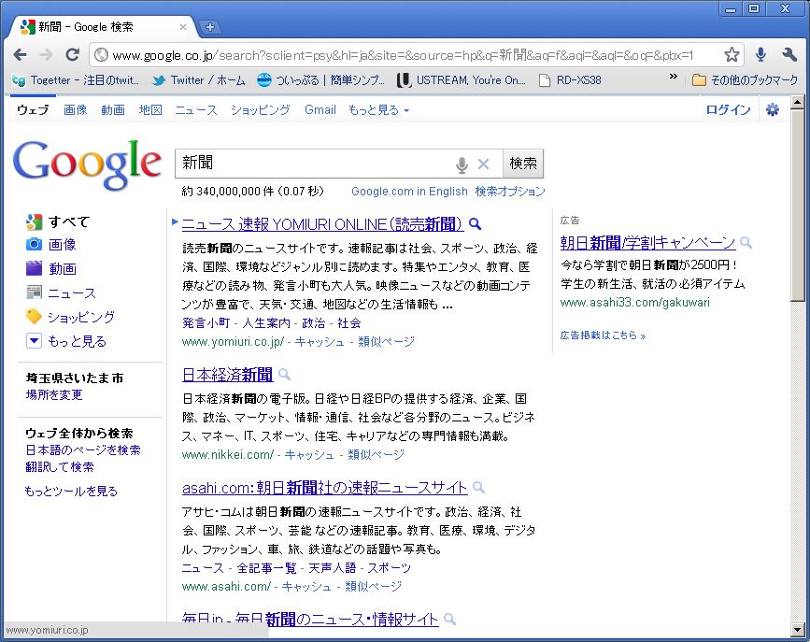The width and height of the screenshot is (810, 642).
Task: Select ニュース in the top navigation bar
Action: tap(196, 109)
